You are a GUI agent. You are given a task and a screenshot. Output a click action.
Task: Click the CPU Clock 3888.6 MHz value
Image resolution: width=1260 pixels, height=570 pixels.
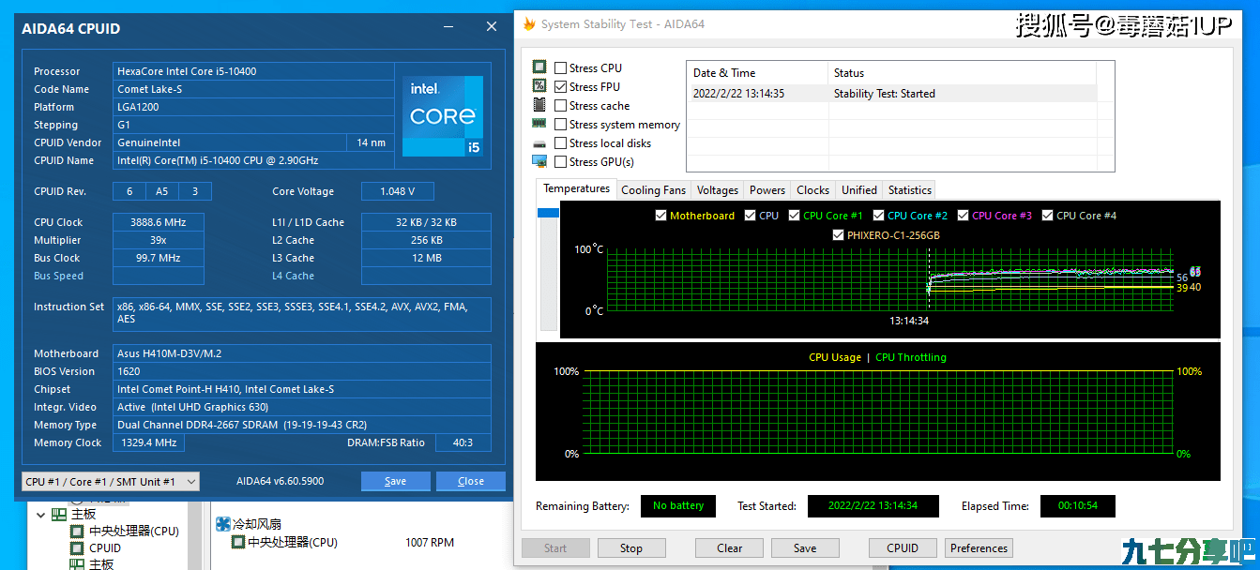159,222
